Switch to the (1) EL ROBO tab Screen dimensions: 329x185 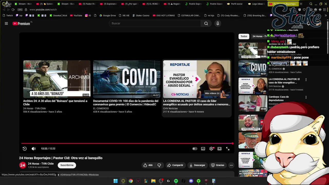[151, 4]
